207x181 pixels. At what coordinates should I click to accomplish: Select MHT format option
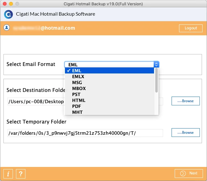pos(109,112)
